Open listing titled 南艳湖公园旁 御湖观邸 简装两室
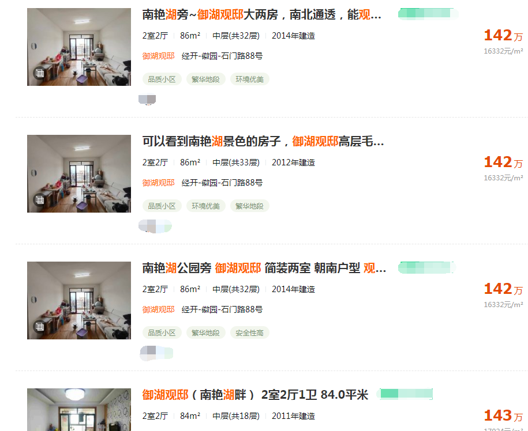The image size is (528, 431). pyautogui.click(x=264, y=269)
